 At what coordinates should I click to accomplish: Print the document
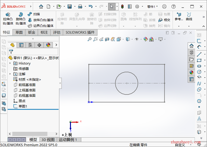[80, 6]
